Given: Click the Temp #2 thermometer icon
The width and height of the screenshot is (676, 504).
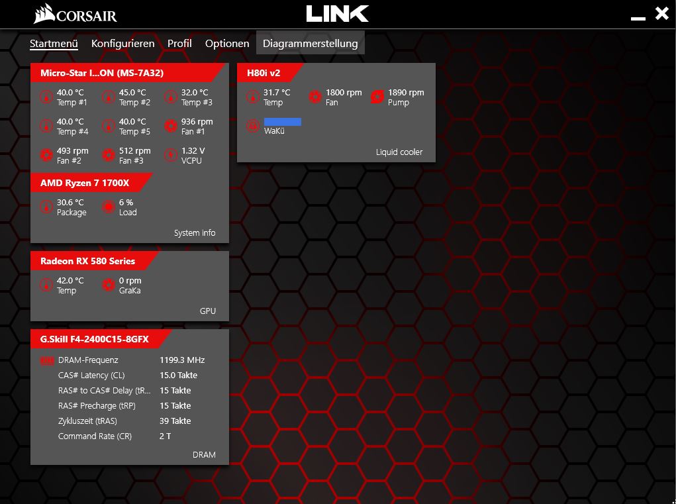Looking at the screenshot, I should pos(108,97).
